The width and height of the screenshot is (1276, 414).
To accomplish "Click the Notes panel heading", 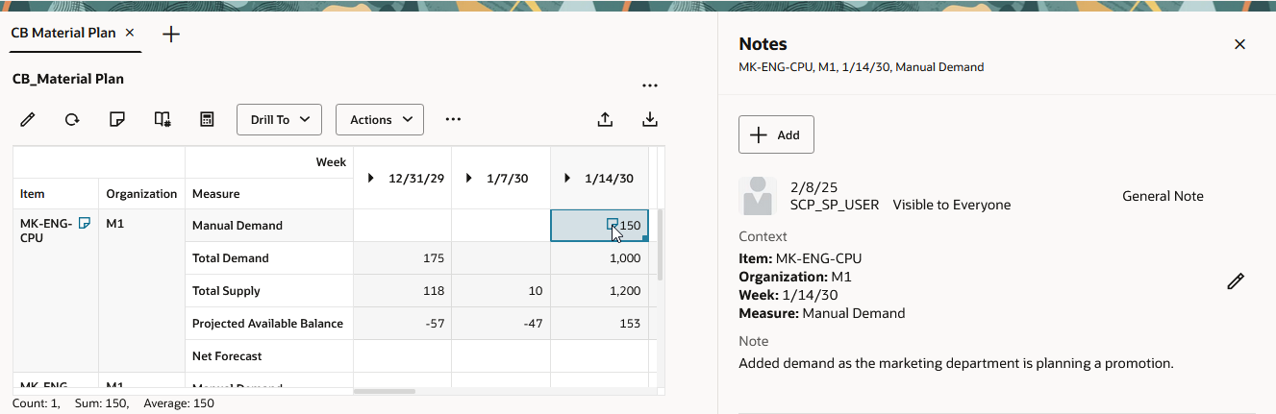I will [x=763, y=44].
